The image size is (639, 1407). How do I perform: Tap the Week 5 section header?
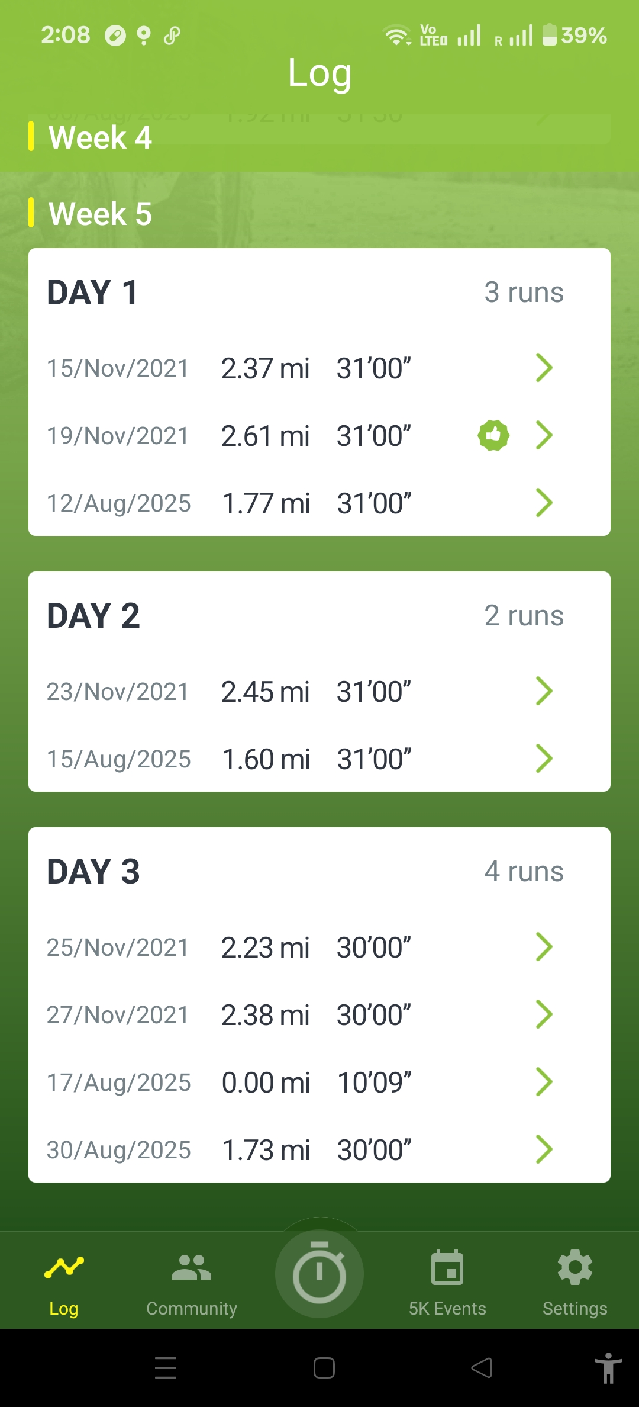100,214
